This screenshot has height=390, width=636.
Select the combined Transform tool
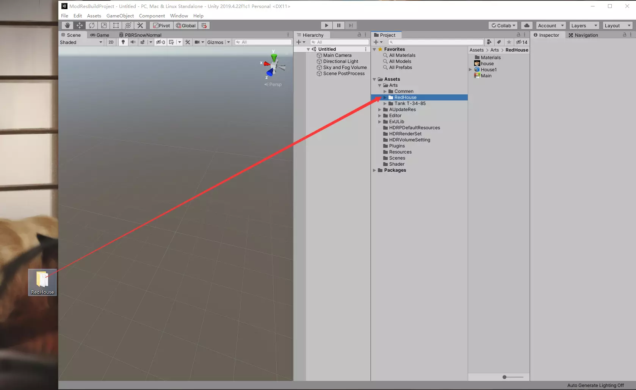128,25
